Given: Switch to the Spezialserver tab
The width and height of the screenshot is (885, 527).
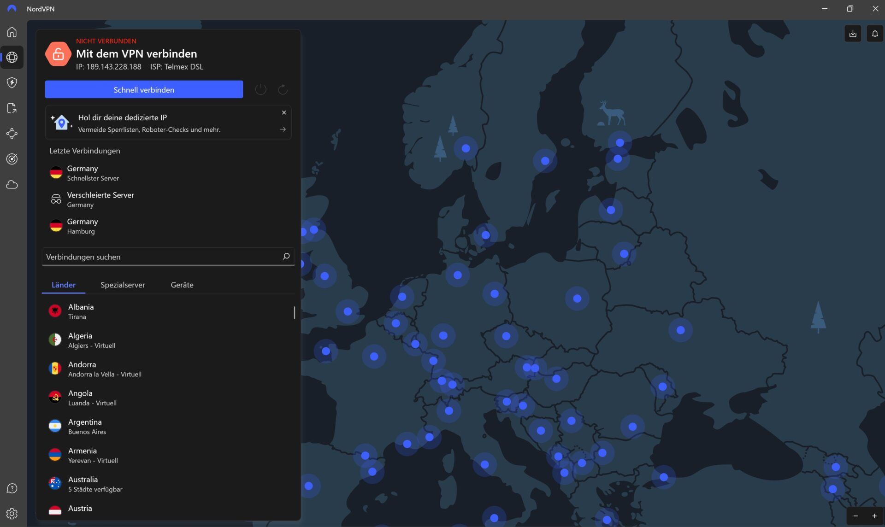Looking at the screenshot, I should (123, 285).
